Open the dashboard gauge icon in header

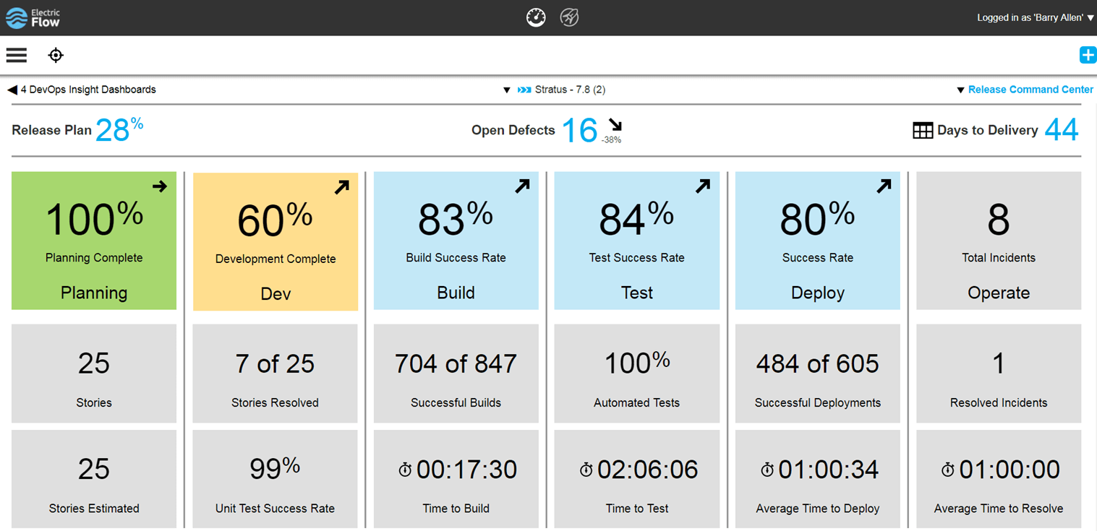[536, 17]
